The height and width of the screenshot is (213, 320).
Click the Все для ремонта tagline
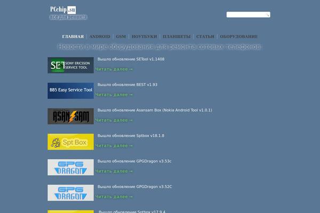click(x=68, y=18)
